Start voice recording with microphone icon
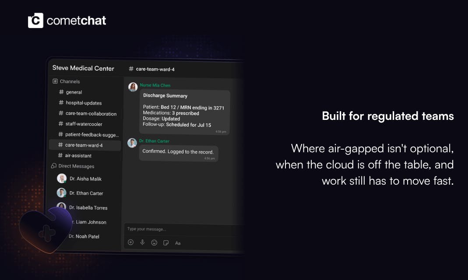468x280 pixels. [142, 242]
